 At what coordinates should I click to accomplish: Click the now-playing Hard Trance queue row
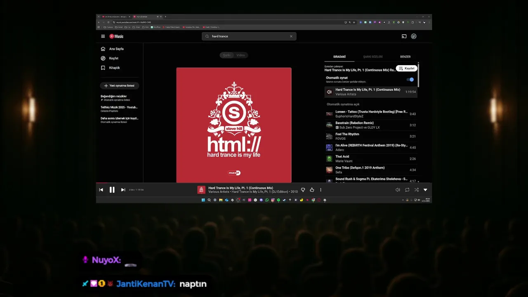(371, 92)
